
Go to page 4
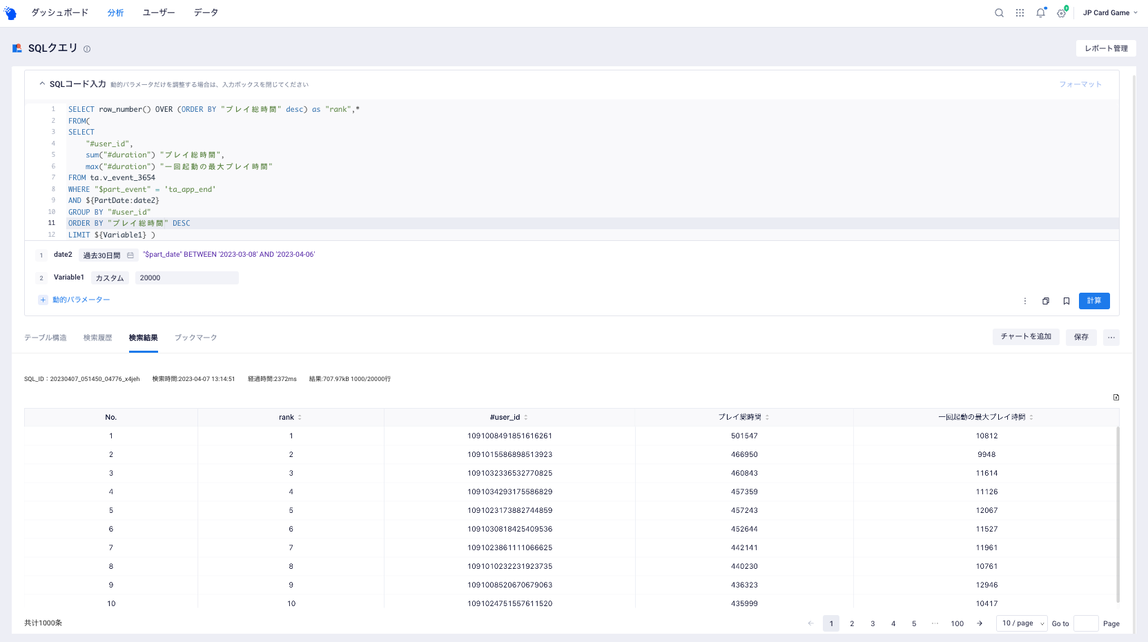(893, 623)
